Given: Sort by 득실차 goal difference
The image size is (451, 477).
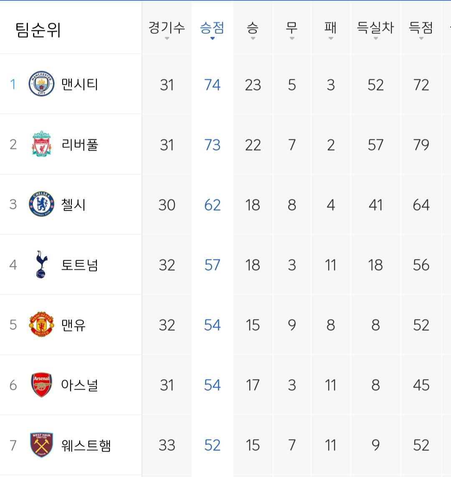Looking at the screenshot, I should click(375, 30).
